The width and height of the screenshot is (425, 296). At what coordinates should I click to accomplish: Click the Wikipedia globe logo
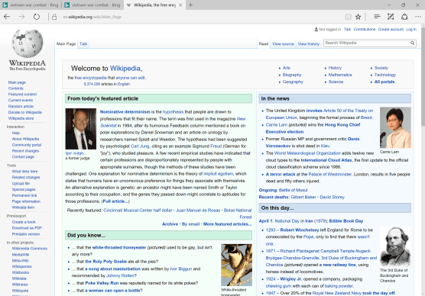28,43
